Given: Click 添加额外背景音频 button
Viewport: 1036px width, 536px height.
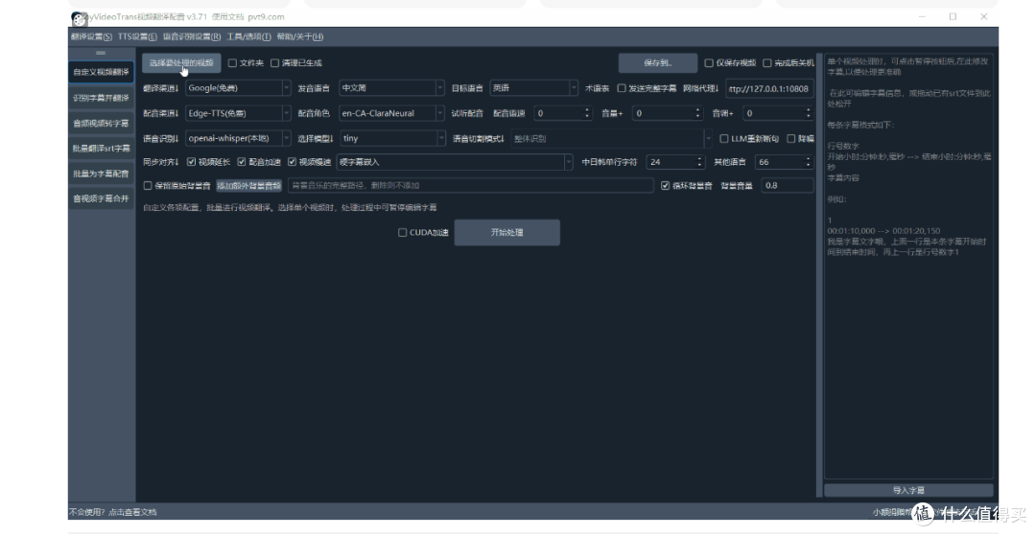Looking at the screenshot, I should point(249,186).
